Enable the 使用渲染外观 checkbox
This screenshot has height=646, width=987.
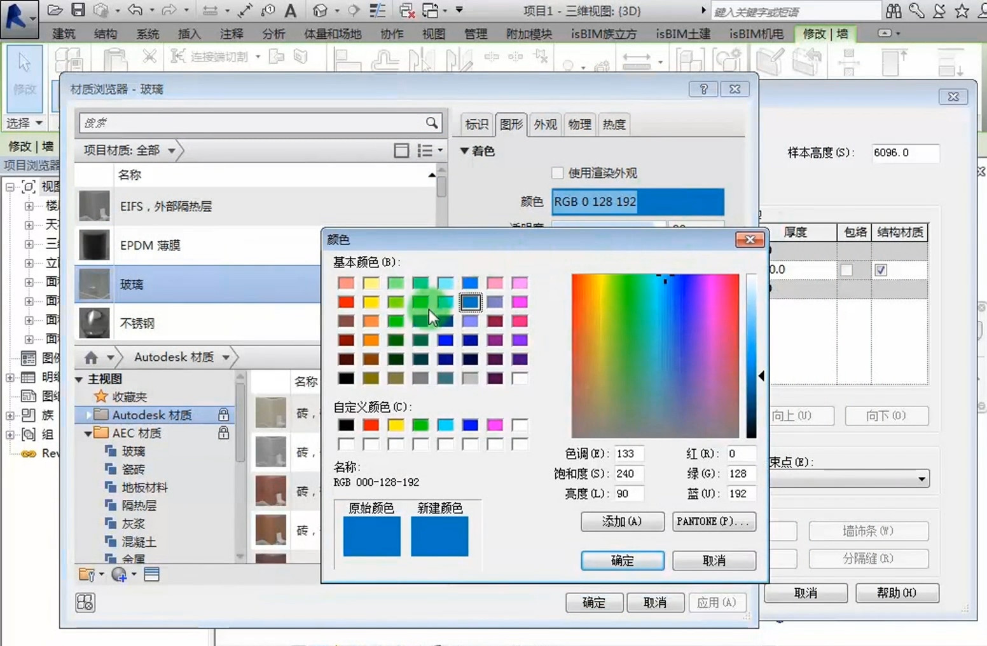pos(557,173)
